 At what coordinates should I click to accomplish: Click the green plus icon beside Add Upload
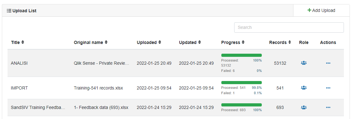coord(309,10)
